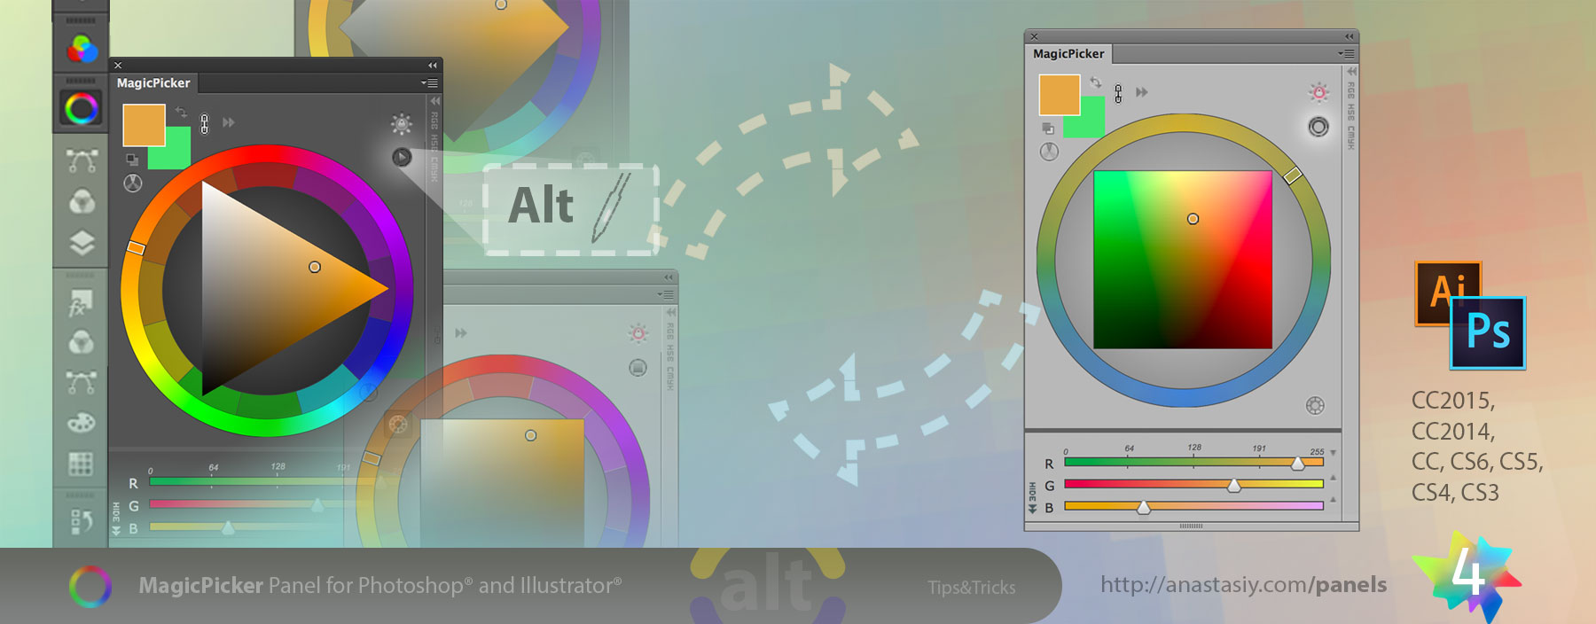1596x624 pixels.
Task: Click hue ring marker on light panel wheel
Action: pos(1293,175)
